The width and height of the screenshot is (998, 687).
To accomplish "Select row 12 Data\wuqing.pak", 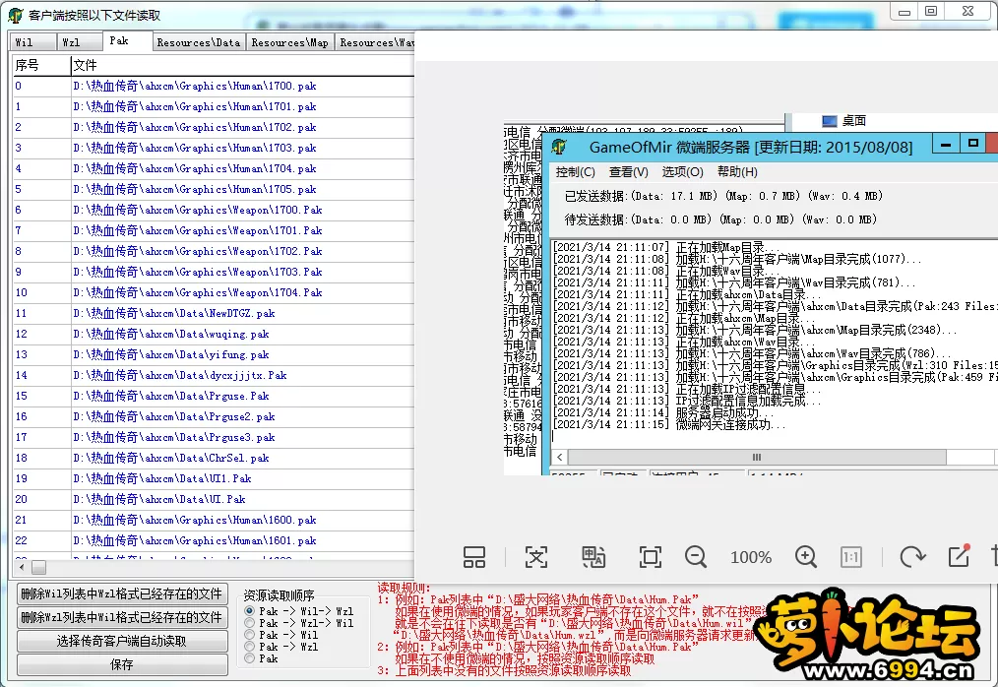I will 214,334.
